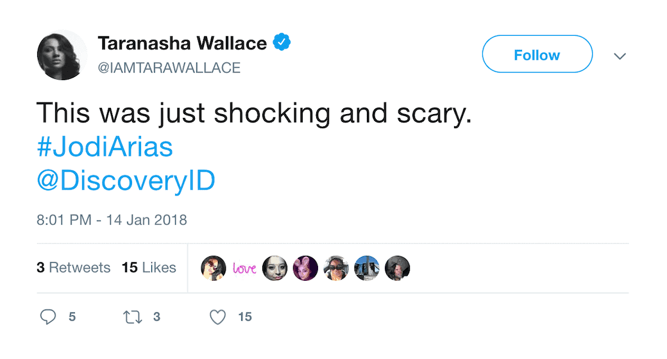Select the first liker avatar in the row
The width and height of the screenshot is (667, 359).
[214, 268]
